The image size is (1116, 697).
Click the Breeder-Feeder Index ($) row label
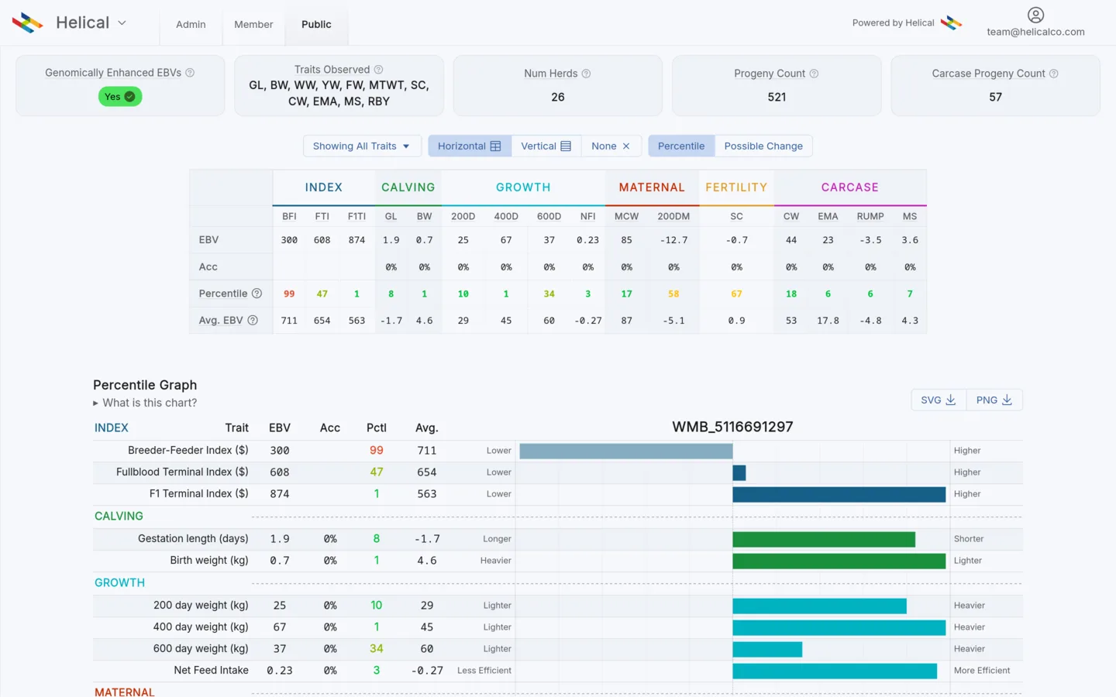coord(188,450)
